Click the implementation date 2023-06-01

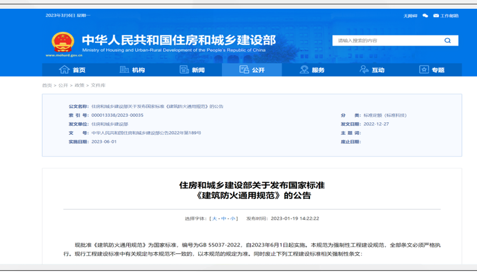(104, 142)
